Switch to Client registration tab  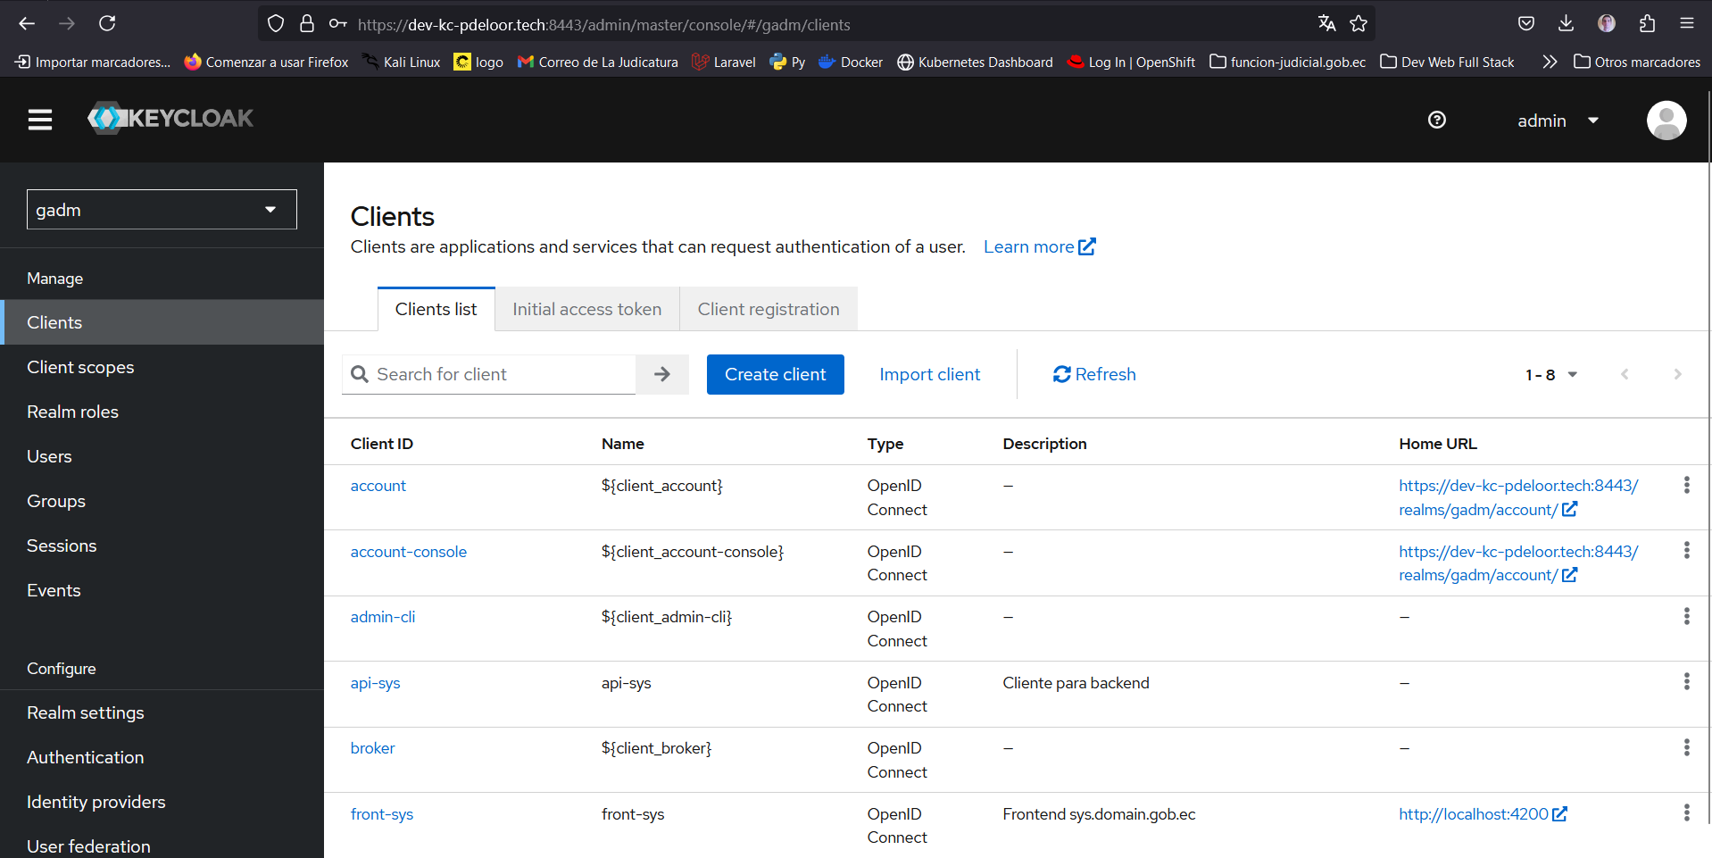pyautogui.click(x=768, y=309)
